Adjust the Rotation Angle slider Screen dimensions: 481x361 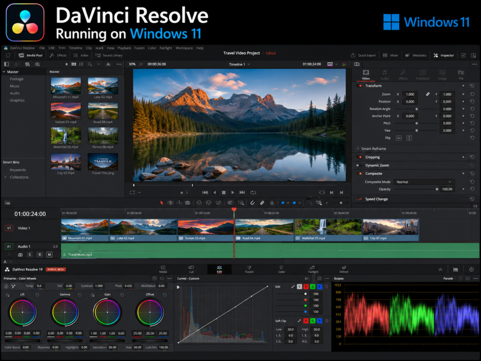(416, 109)
